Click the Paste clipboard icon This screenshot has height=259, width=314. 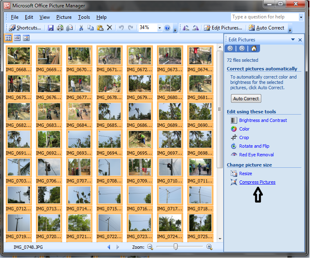(100, 28)
